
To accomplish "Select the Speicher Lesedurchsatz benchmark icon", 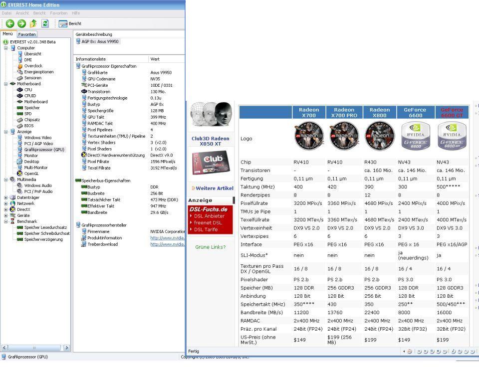I will point(20,227).
